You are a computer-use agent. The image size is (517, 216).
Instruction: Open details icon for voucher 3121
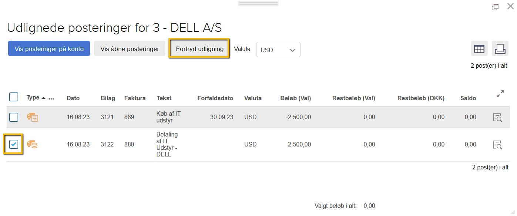pyautogui.click(x=498, y=117)
